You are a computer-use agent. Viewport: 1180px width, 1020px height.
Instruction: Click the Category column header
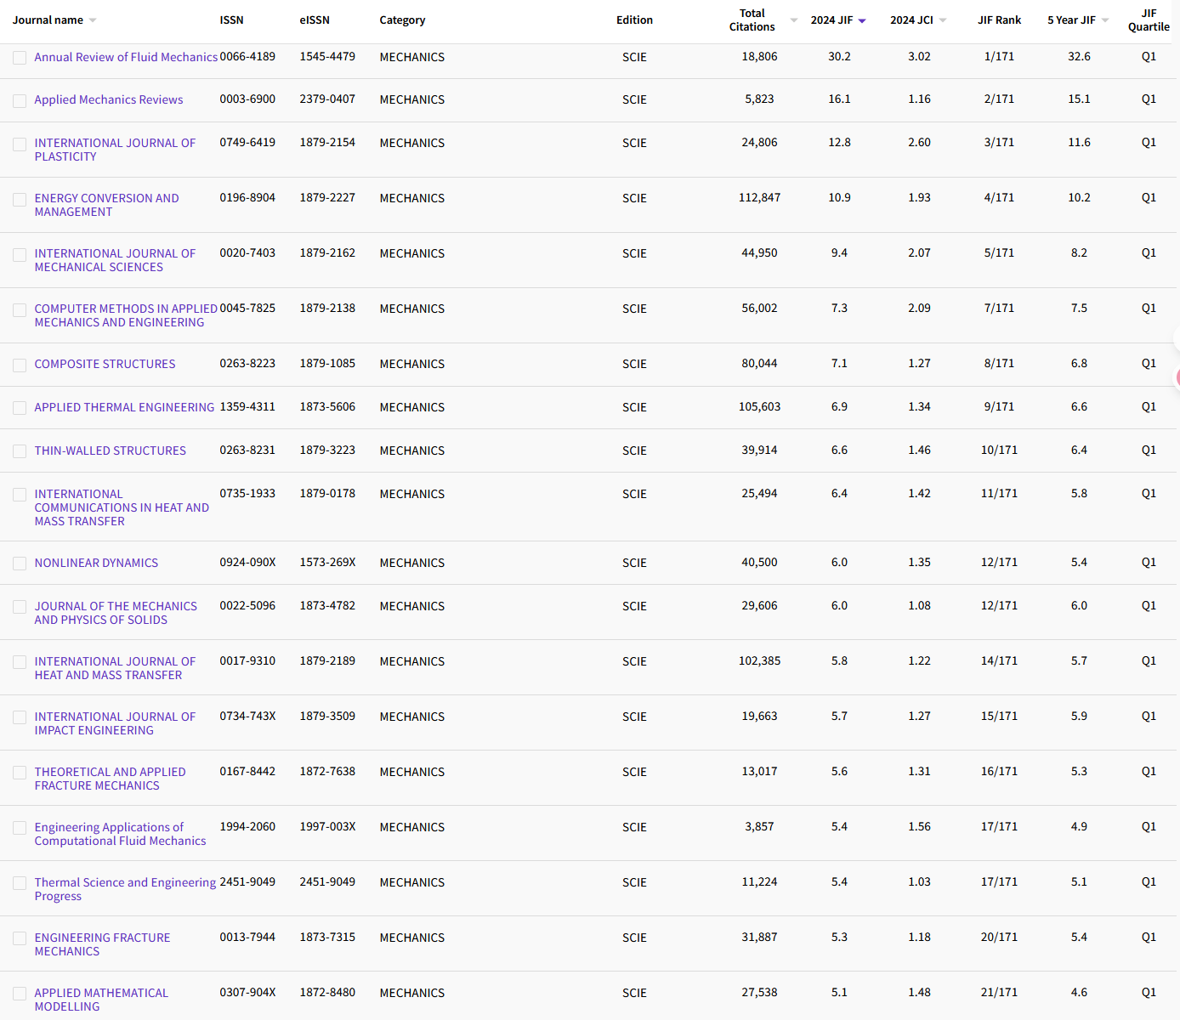[402, 20]
